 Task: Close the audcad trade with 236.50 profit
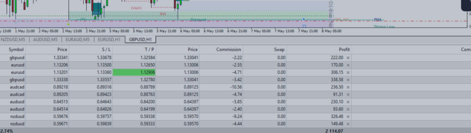tap(348, 87)
